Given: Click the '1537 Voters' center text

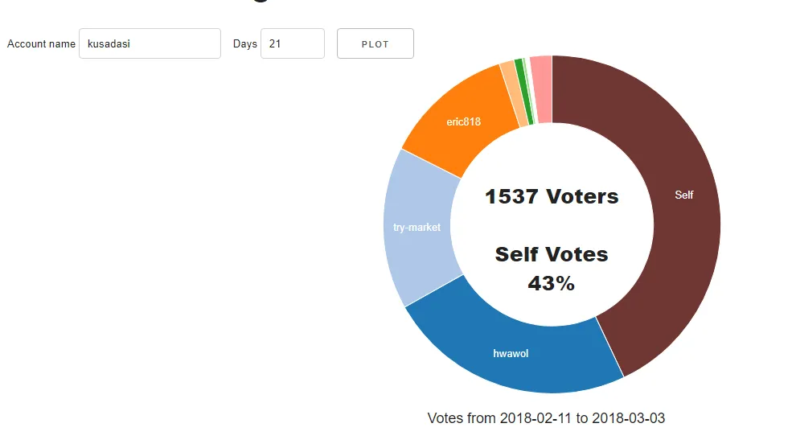Looking at the screenshot, I should click(x=552, y=196).
